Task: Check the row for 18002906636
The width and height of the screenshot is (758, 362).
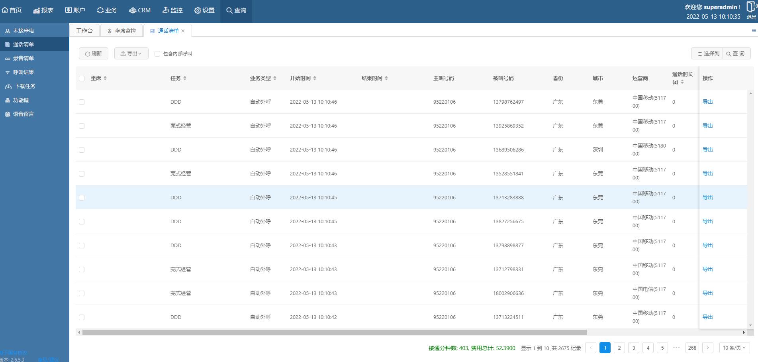Action: [82, 293]
